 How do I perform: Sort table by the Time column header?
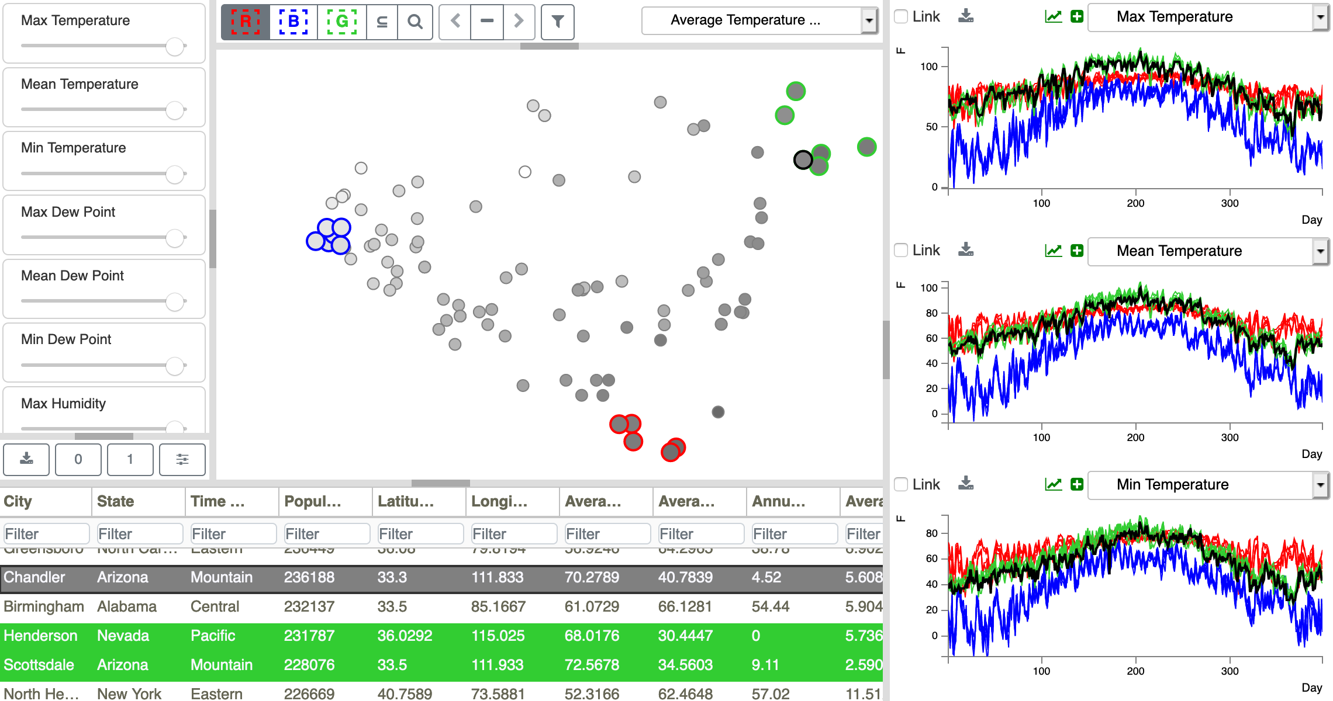coord(232,501)
